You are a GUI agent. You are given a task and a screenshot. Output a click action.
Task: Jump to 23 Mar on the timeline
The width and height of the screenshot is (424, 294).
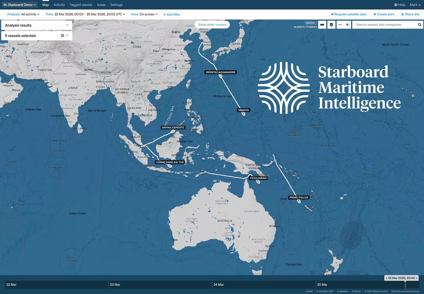coord(115,285)
